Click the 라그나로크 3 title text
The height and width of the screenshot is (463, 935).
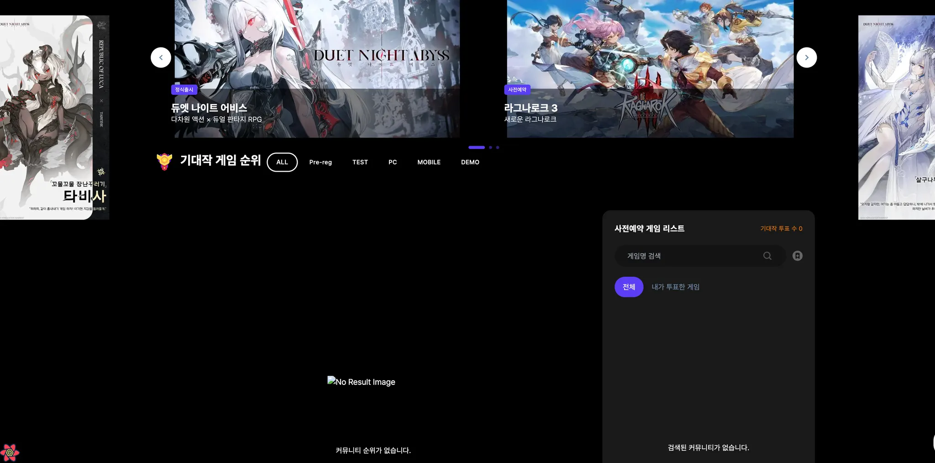click(x=531, y=108)
